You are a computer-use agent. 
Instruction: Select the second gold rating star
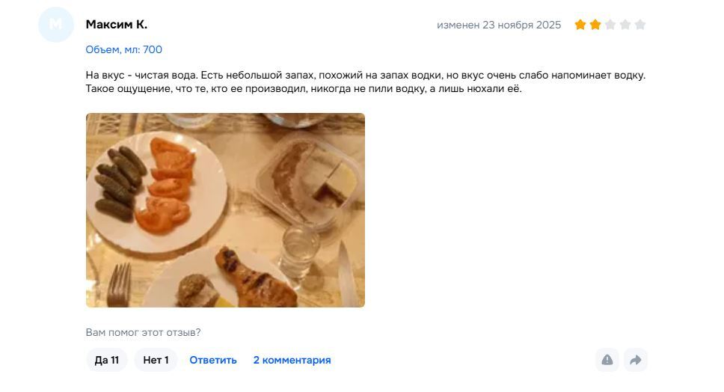click(x=595, y=25)
